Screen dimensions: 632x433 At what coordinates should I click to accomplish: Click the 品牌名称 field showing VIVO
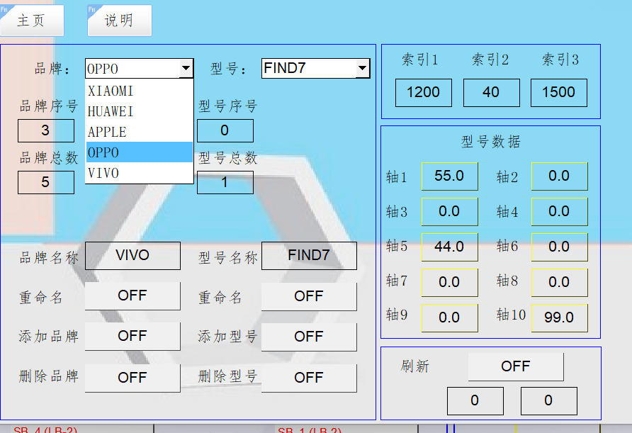[x=132, y=256]
